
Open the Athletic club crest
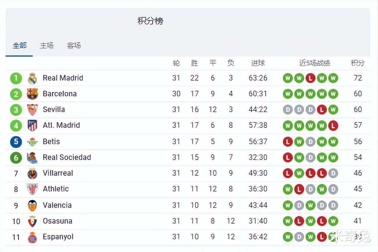32,189
